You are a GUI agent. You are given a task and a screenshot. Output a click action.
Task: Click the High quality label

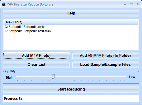pos(9,78)
